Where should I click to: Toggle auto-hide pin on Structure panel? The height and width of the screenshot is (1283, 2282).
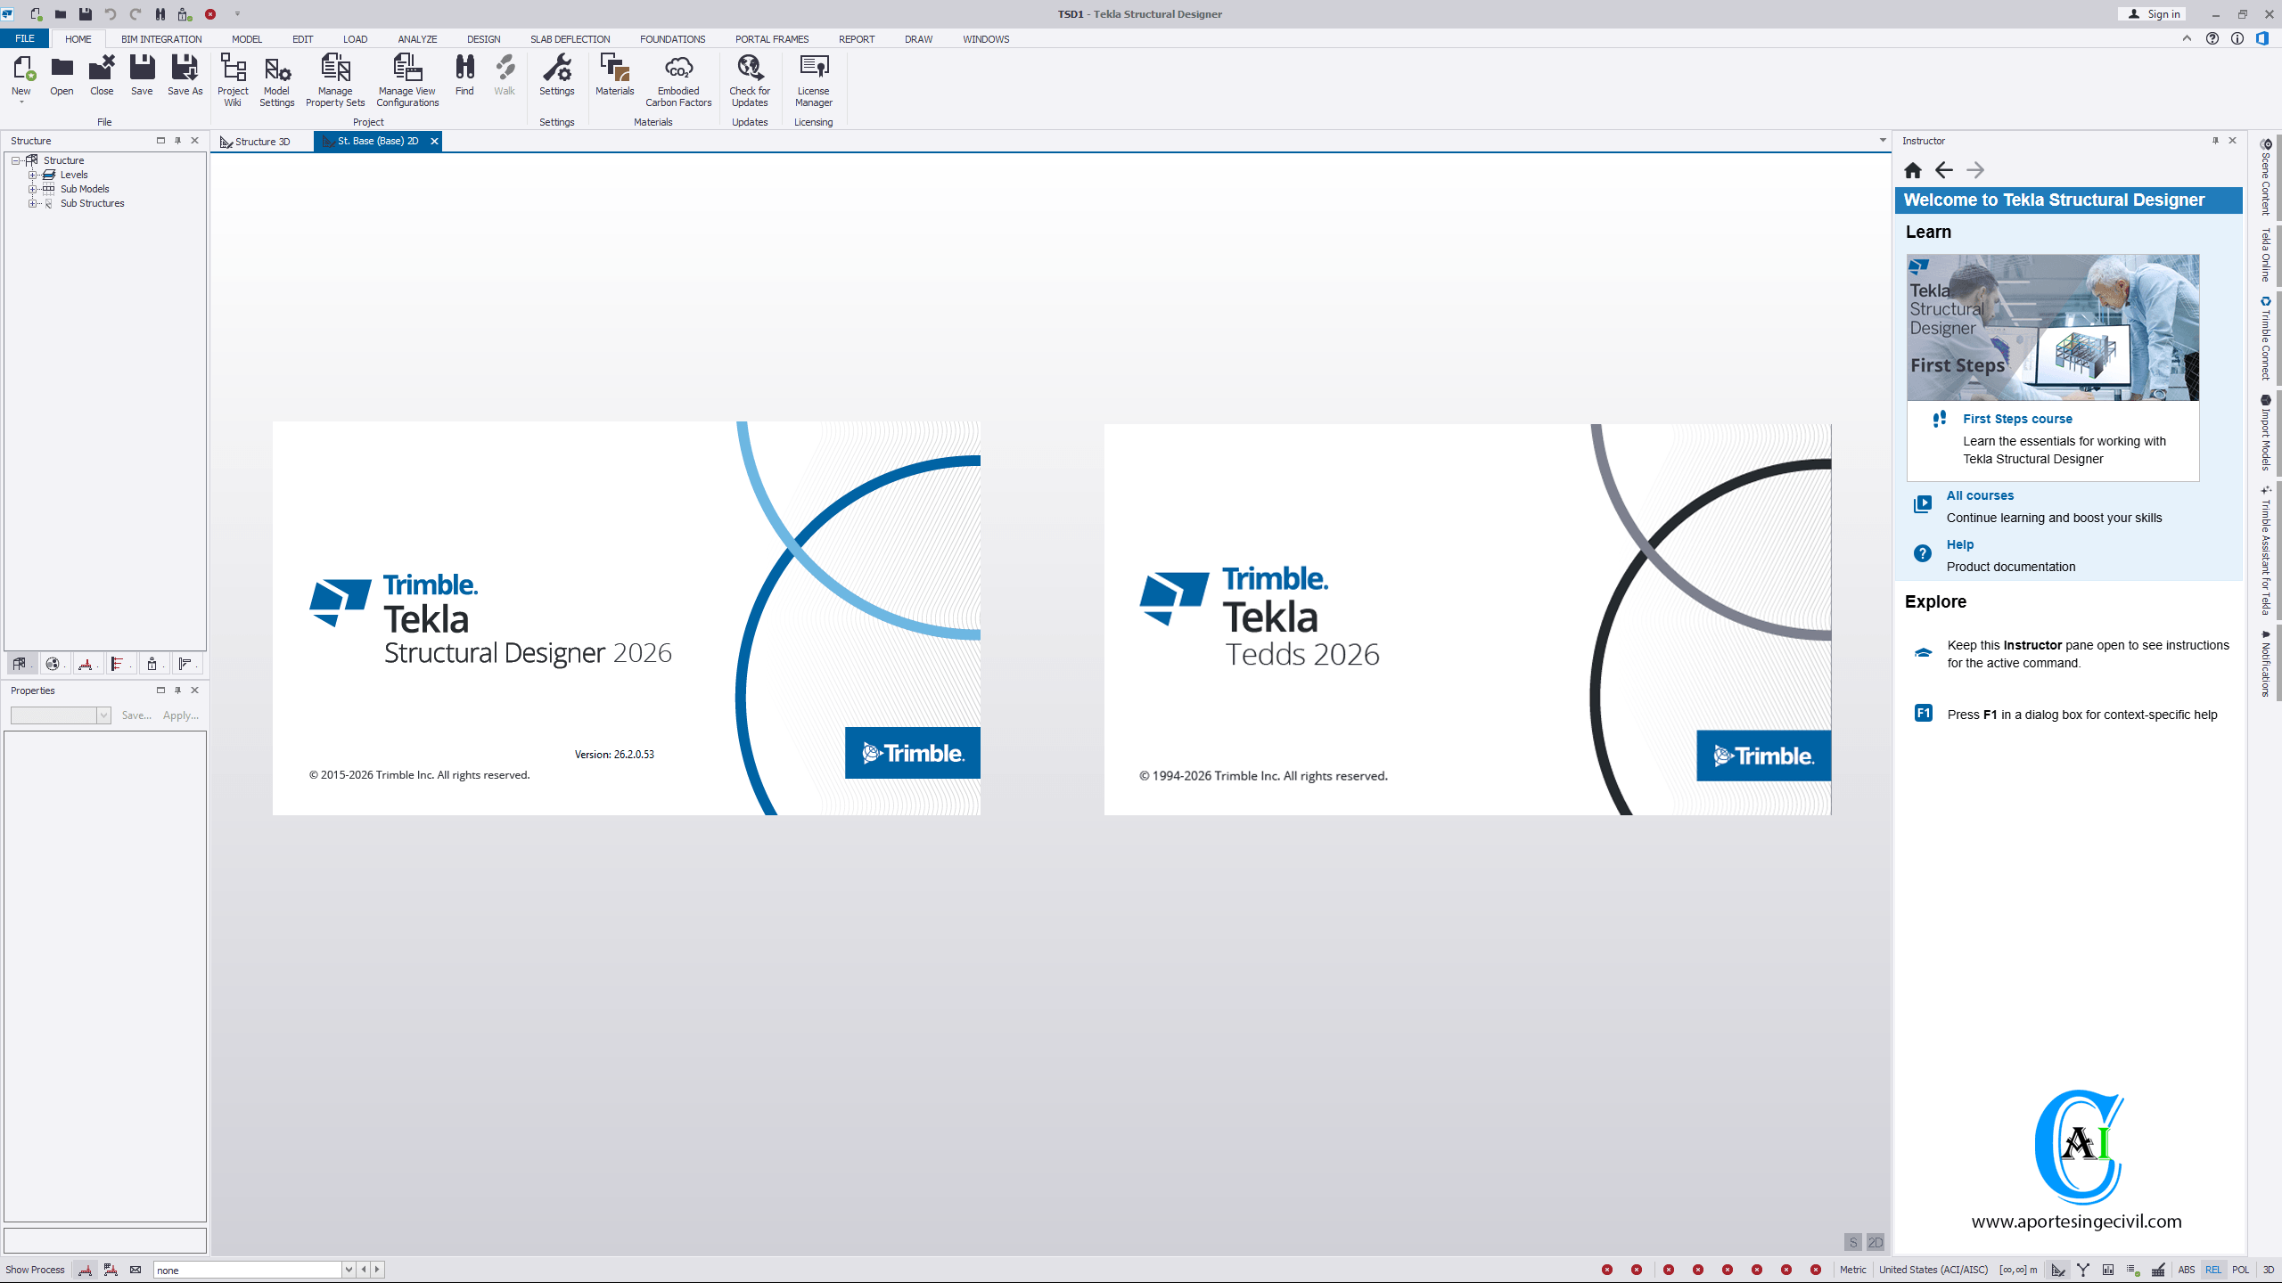177,141
